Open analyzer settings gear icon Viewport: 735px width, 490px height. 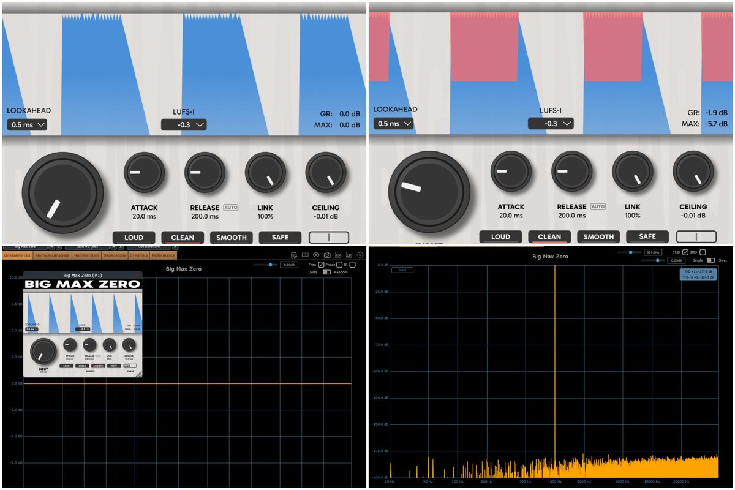(x=360, y=255)
